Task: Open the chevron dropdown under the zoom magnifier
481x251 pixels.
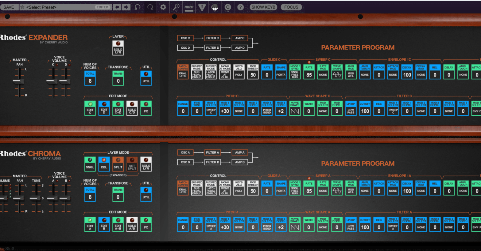Action: (177, 10)
